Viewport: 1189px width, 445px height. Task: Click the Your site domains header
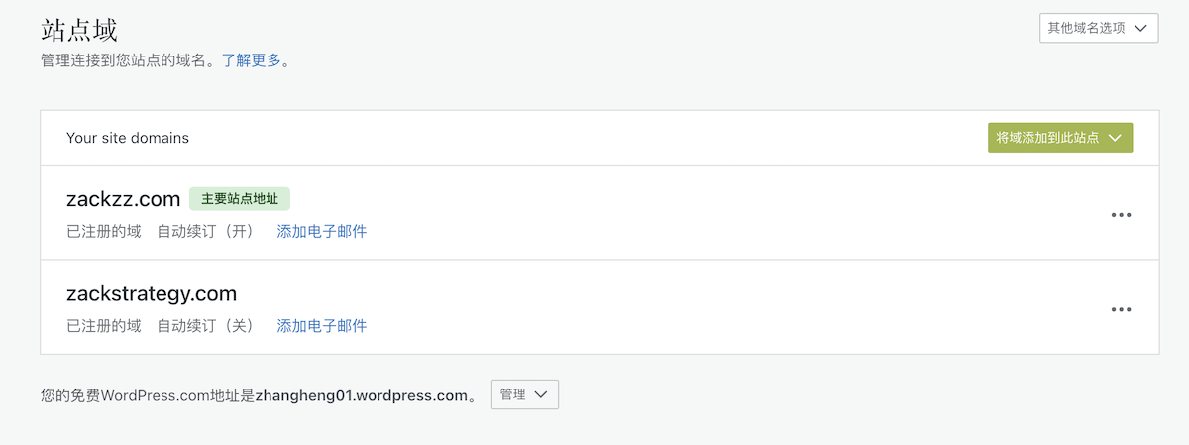coord(128,138)
